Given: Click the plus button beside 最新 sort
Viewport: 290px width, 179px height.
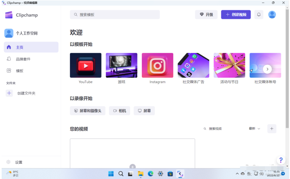Looking at the screenshot, I should pyautogui.click(x=272, y=129).
